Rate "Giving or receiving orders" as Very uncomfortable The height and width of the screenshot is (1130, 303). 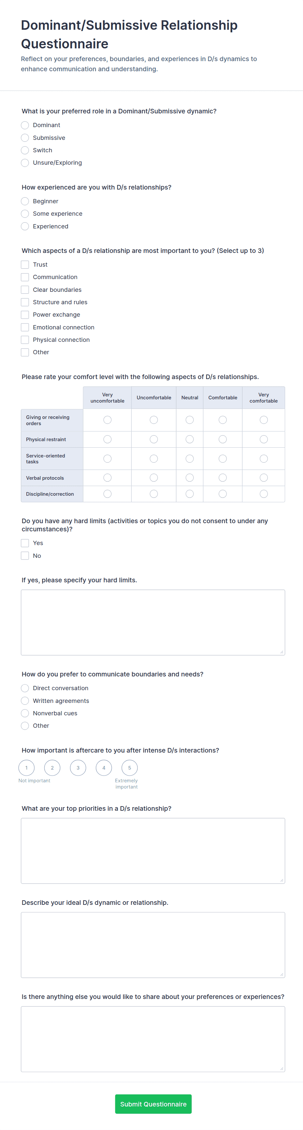(x=107, y=420)
